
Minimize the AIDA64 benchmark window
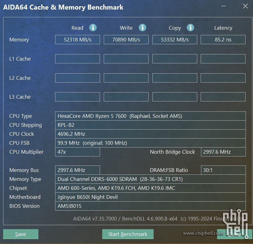pyautogui.click(x=224, y=6)
